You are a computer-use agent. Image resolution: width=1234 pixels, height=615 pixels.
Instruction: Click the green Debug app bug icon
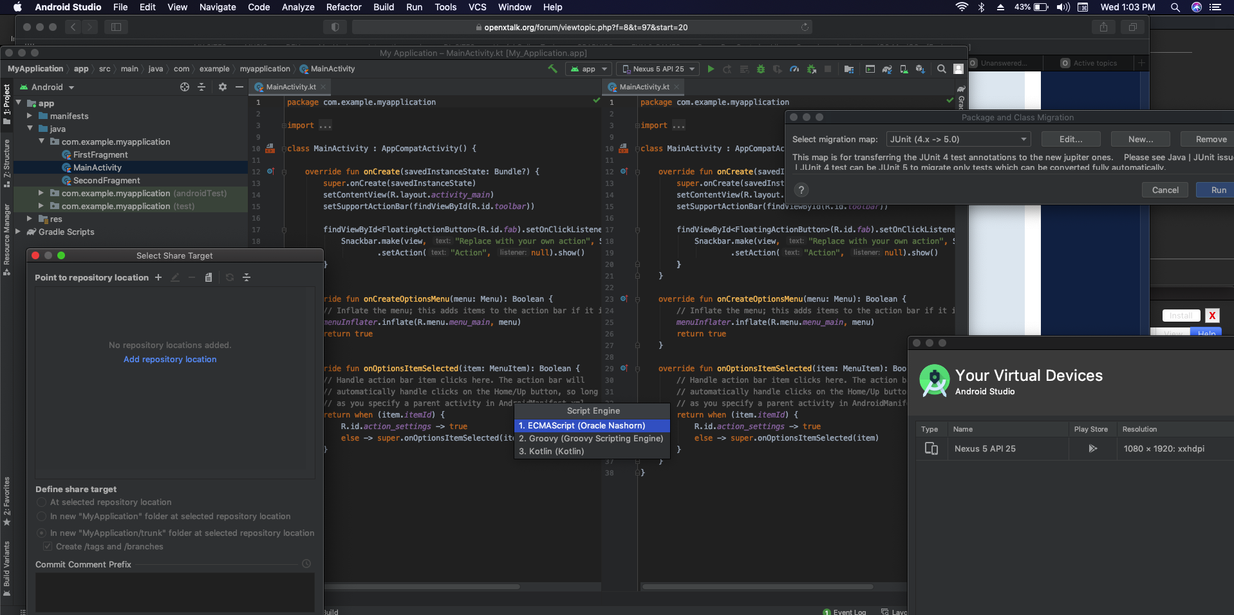point(761,69)
